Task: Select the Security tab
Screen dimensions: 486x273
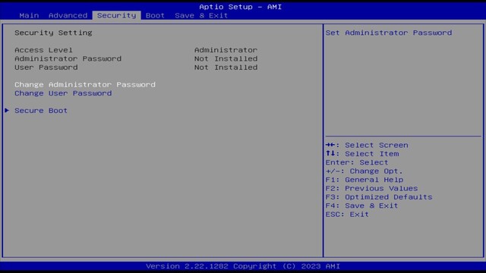Action: pos(116,15)
